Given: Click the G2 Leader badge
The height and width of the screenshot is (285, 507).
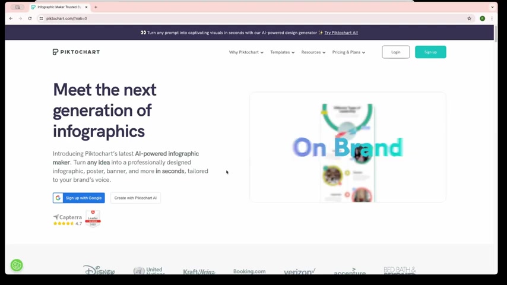Looking at the screenshot, I should click(x=93, y=218).
